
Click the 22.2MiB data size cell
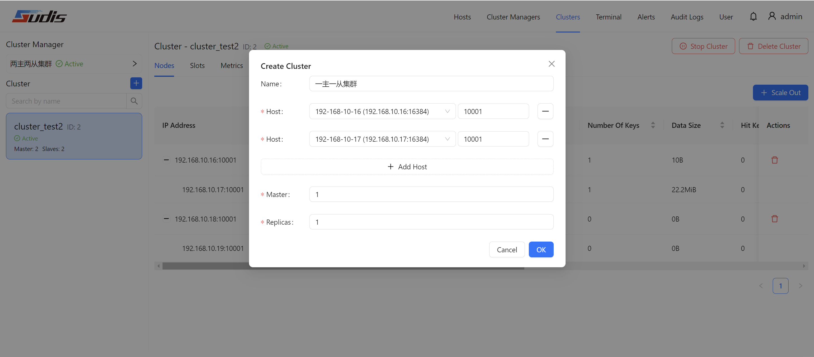[684, 190]
